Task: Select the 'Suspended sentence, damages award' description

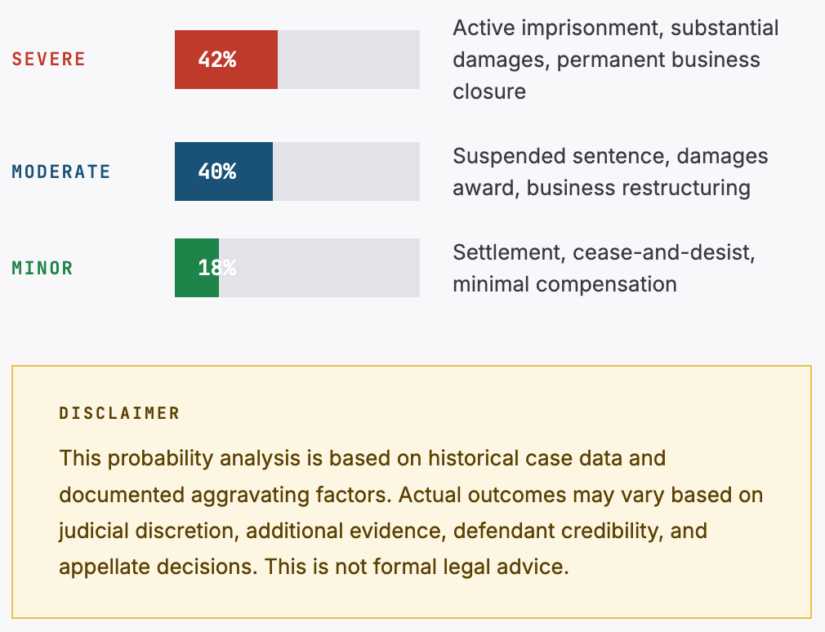Action: coord(610,172)
